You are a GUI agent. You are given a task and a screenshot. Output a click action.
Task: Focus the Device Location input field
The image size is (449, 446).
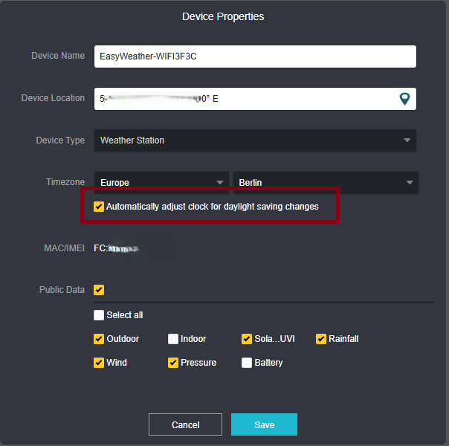(x=245, y=99)
